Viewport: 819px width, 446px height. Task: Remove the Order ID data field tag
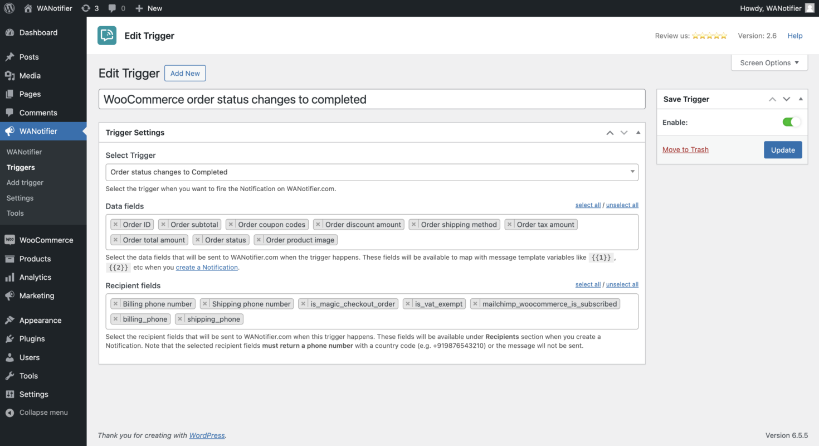point(116,225)
